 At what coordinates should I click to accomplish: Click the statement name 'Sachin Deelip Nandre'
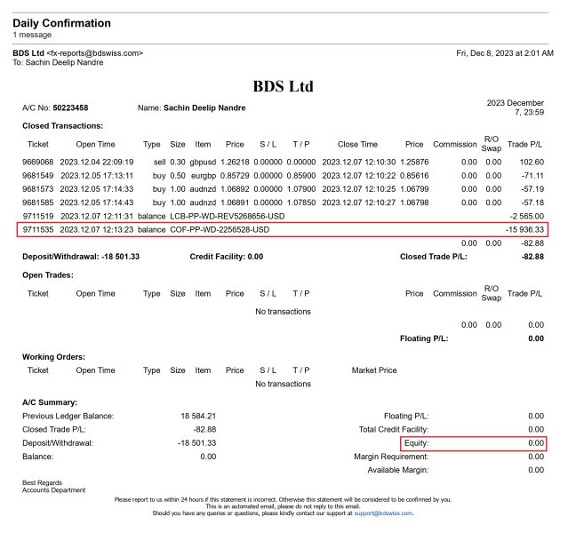(x=204, y=107)
